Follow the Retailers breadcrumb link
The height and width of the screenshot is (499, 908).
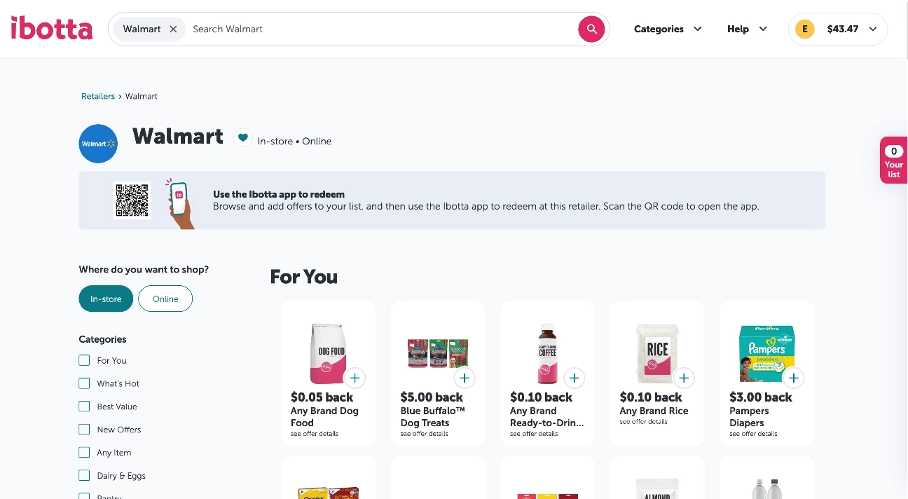tap(98, 96)
